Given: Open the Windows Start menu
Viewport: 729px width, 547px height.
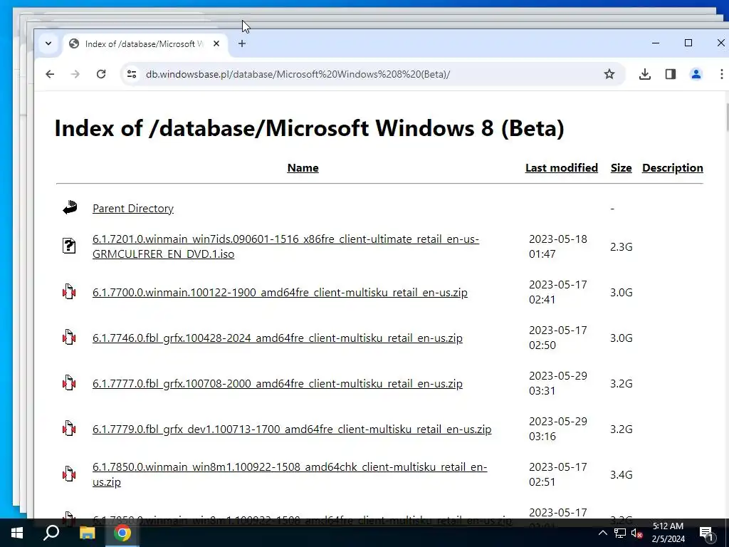Looking at the screenshot, I should 17,533.
